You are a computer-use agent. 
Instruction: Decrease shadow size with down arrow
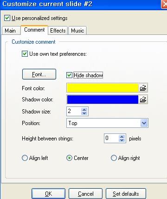pyautogui.click(x=84, y=113)
